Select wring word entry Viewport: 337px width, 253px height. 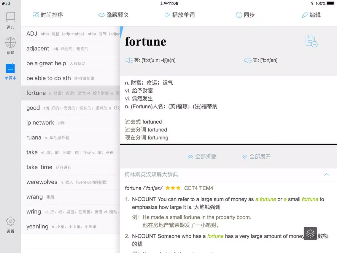point(71,212)
